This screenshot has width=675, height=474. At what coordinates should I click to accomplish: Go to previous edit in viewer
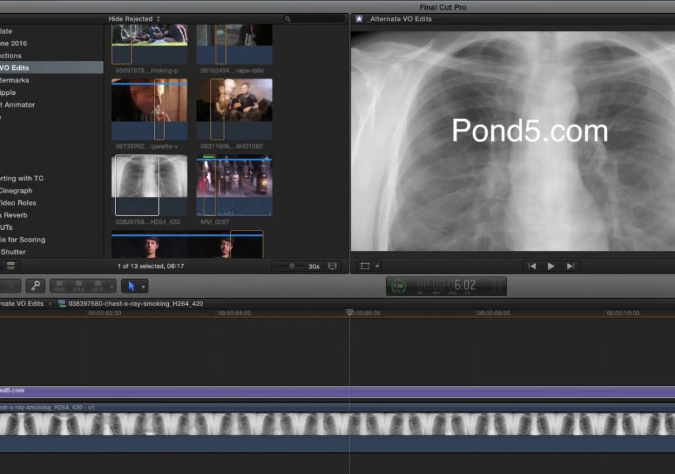coord(532,266)
